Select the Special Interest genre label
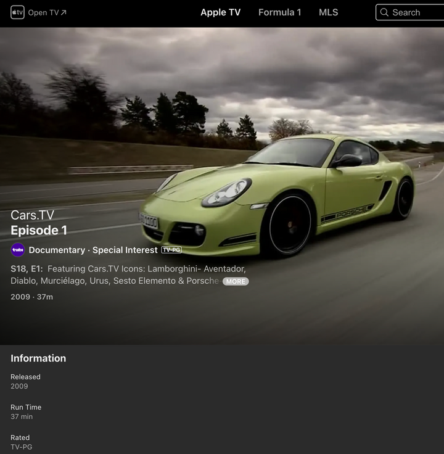The height and width of the screenshot is (454, 444). point(125,250)
